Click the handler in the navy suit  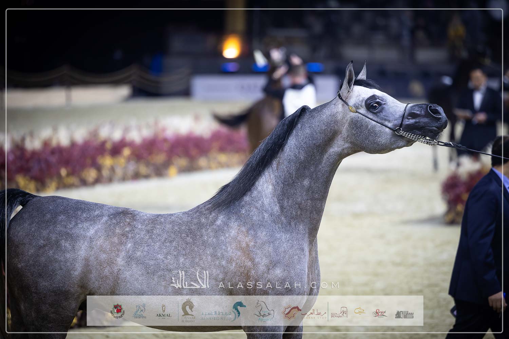[482, 237]
